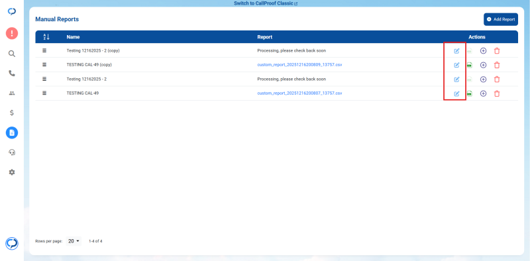Download CSV for TESTING CAL-49 (copy)
The width and height of the screenshot is (530, 261).
pyautogui.click(x=470, y=65)
